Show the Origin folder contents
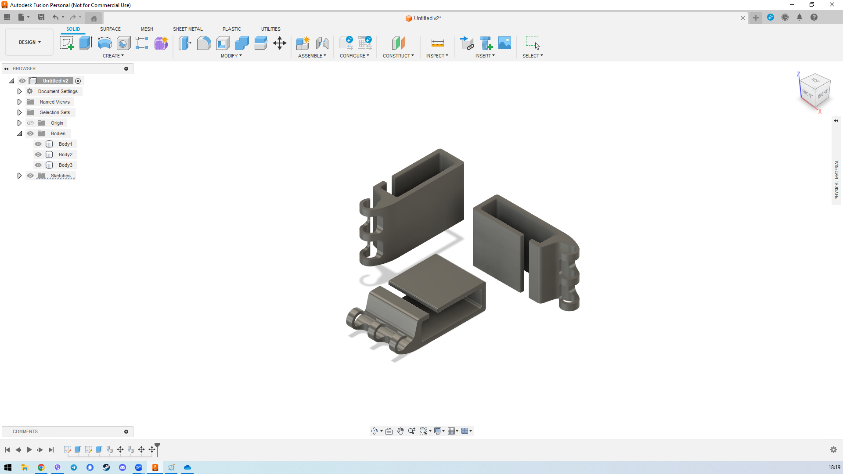The width and height of the screenshot is (843, 474). [19, 123]
